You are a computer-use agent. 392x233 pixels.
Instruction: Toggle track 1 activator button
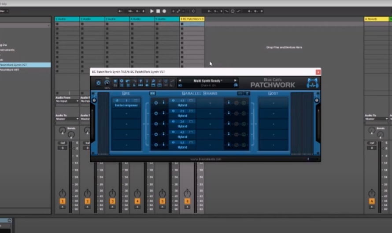(62, 201)
